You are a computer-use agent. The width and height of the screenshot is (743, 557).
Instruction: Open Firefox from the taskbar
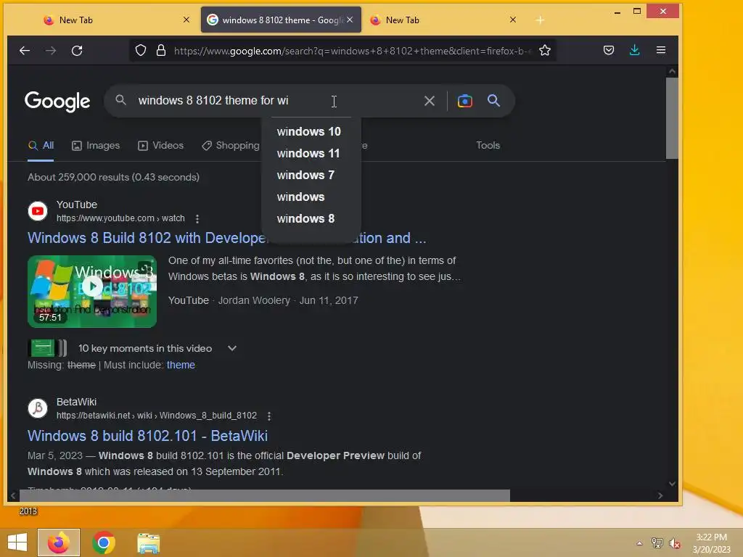click(59, 542)
